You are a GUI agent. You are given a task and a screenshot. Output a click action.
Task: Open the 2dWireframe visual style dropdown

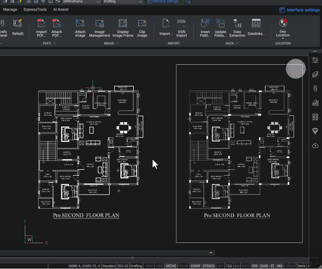[81, 2]
